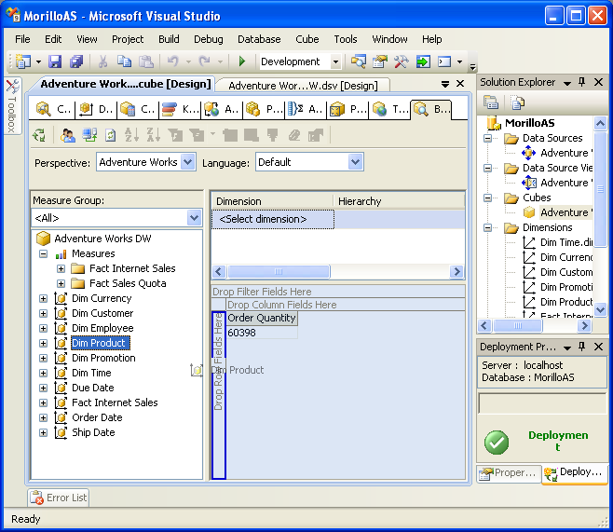613x532 pixels.
Task: Click the Properties Window toolbar icon
Action: click(379, 61)
